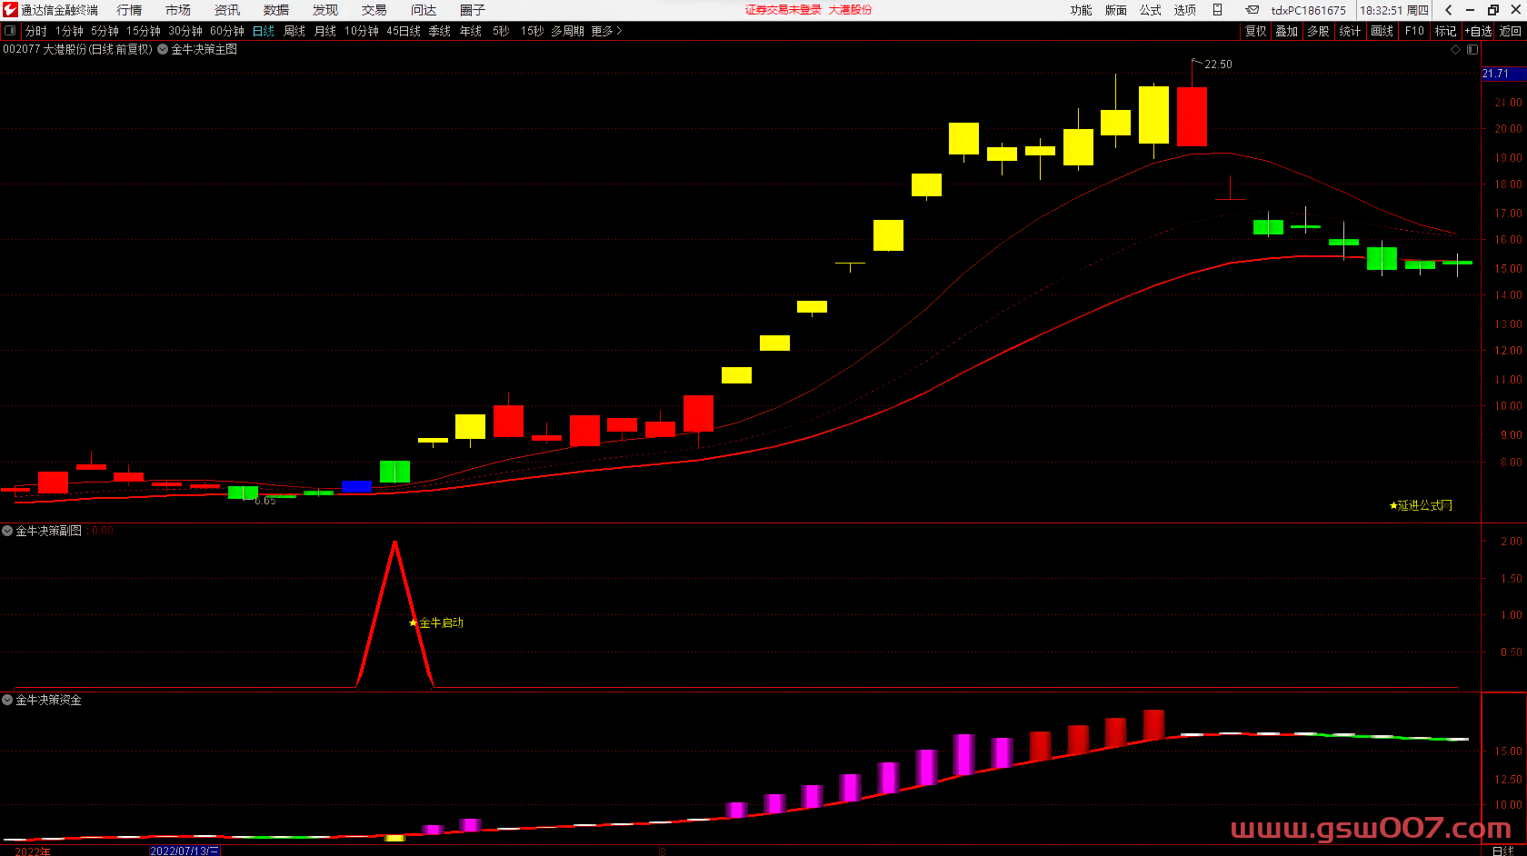Select the 日线 period tab

[264, 31]
